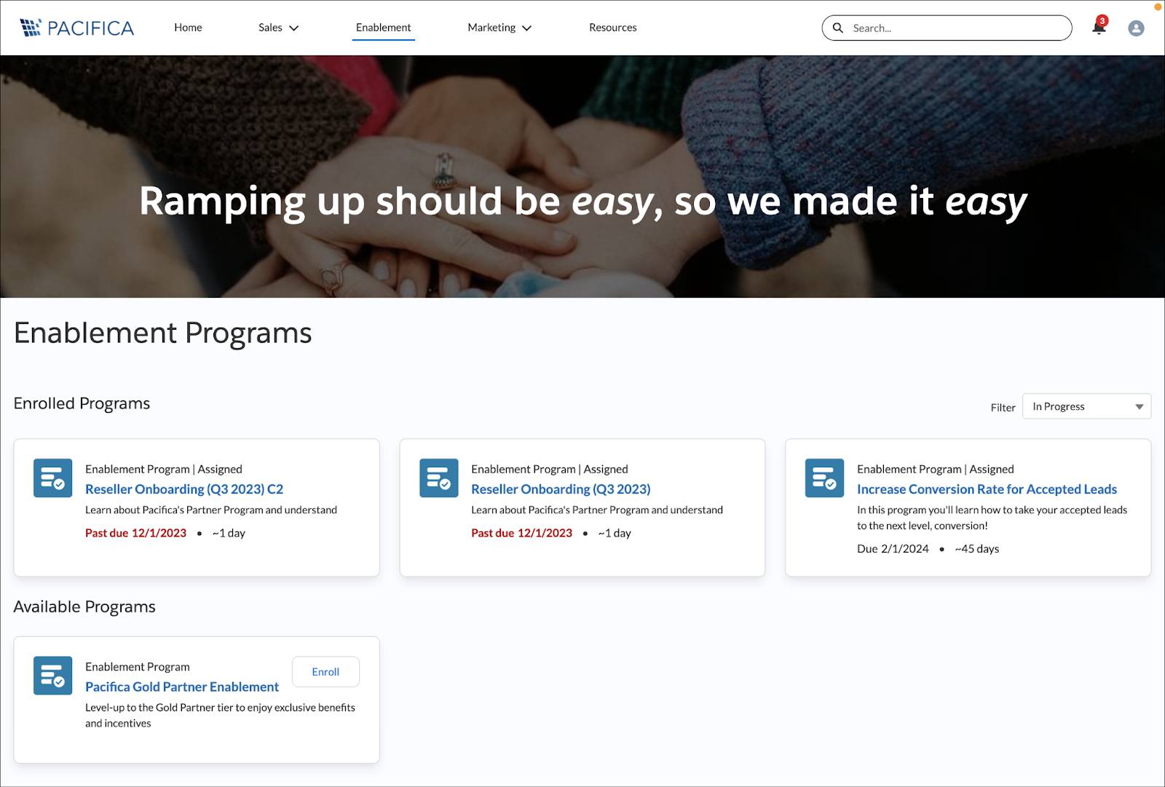Viewport: 1165px width, 787px height.
Task: Click the Pacifica Gold Partner program icon
Action: pyautogui.click(x=53, y=675)
